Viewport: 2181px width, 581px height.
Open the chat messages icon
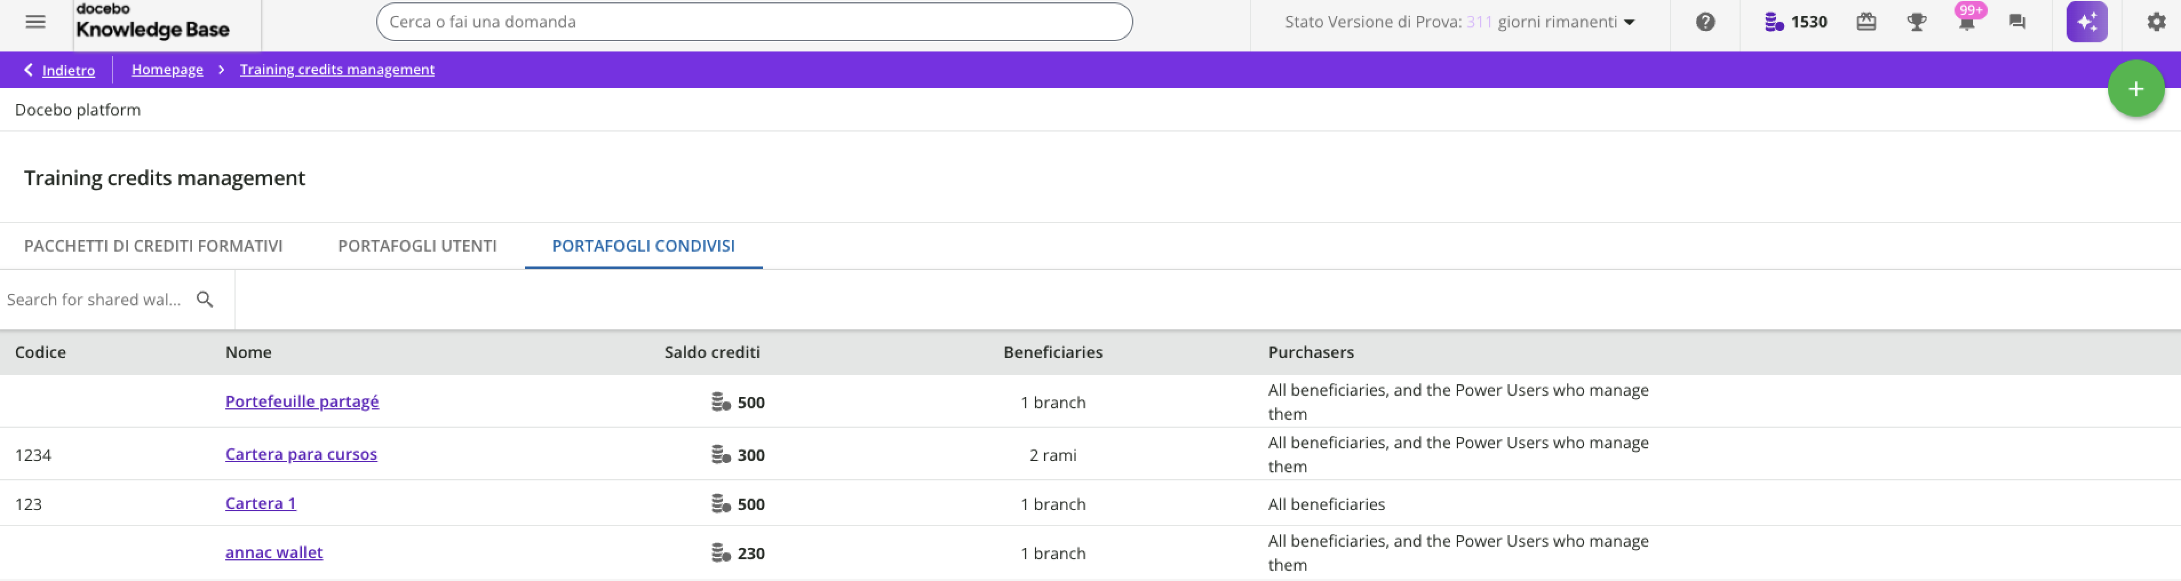[x=2017, y=22]
